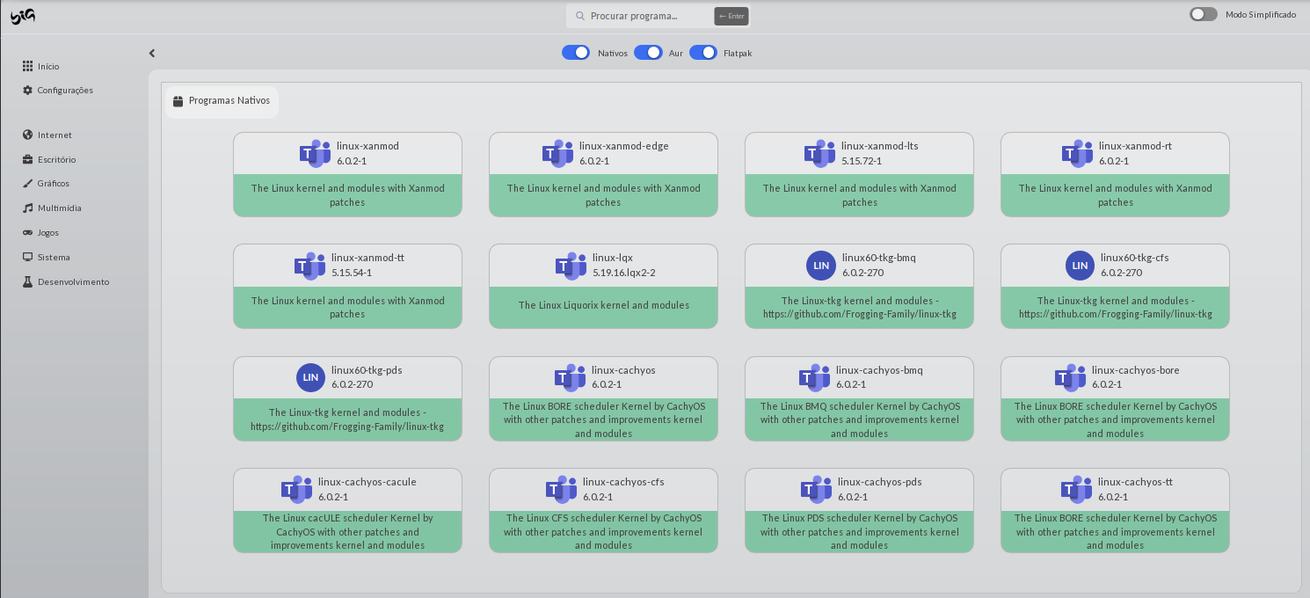The image size is (1310, 598).
Task: Click the LIN icon of linux60-tkg-bmq
Action: 821,266
